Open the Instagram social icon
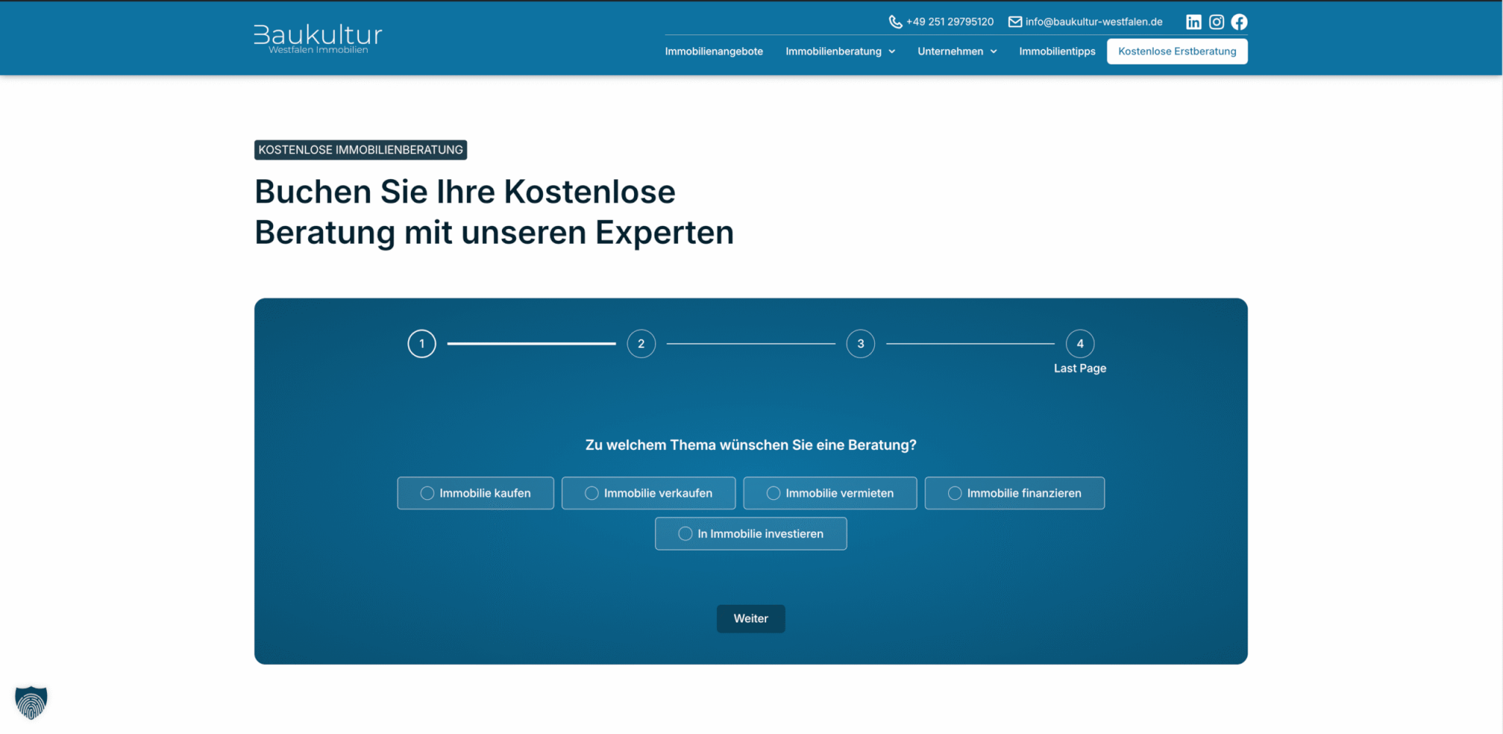Screen dimensions: 1503x734 (1216, 22)
